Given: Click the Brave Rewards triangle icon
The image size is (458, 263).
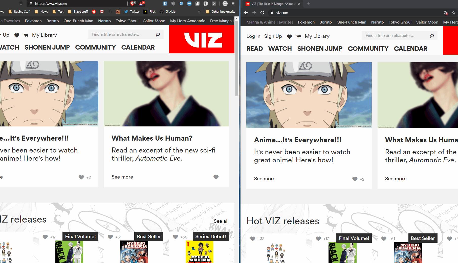Looking at the screenshot, I should pyautogui.click(x=141, y=4).
